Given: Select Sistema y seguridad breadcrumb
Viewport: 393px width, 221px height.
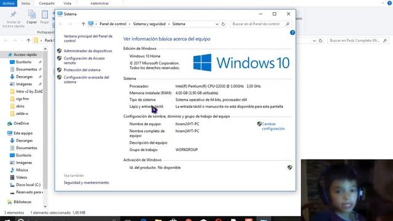Looking at the screenshot, I should coord(149,24).
